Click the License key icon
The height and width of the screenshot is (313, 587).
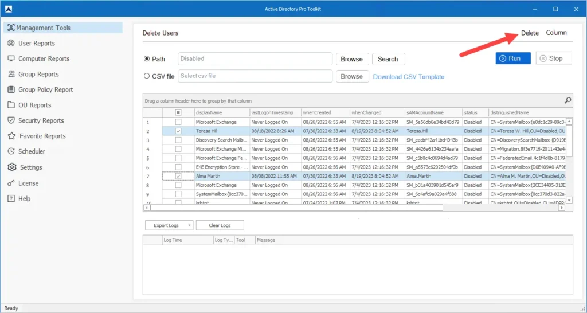point(11,183)
